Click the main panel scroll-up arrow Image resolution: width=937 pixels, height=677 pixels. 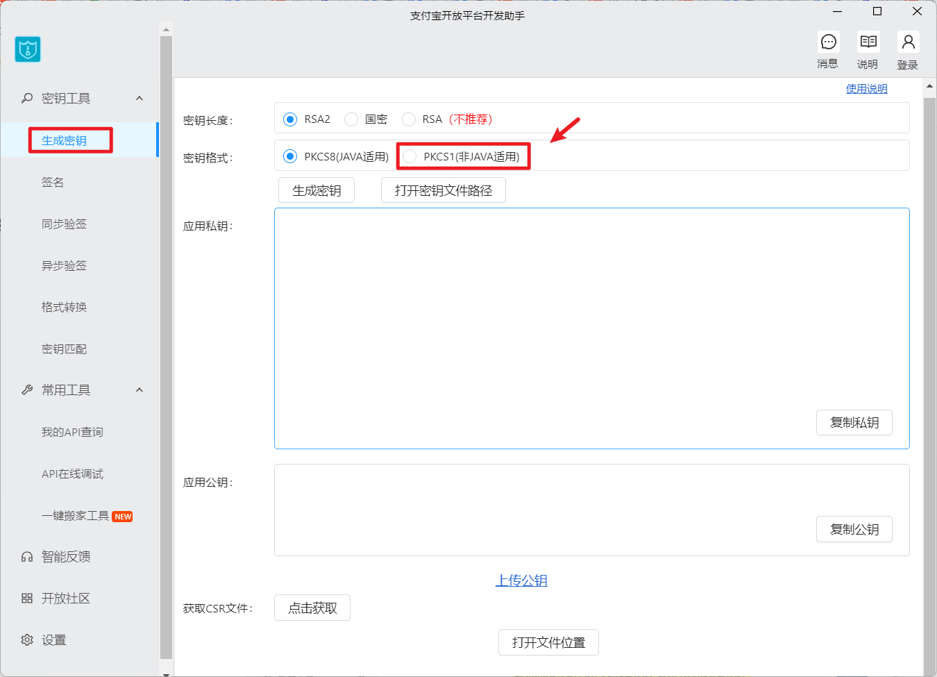930,86
